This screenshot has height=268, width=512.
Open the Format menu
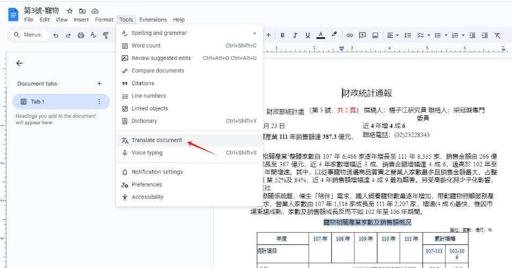click(x=104, y=20)
